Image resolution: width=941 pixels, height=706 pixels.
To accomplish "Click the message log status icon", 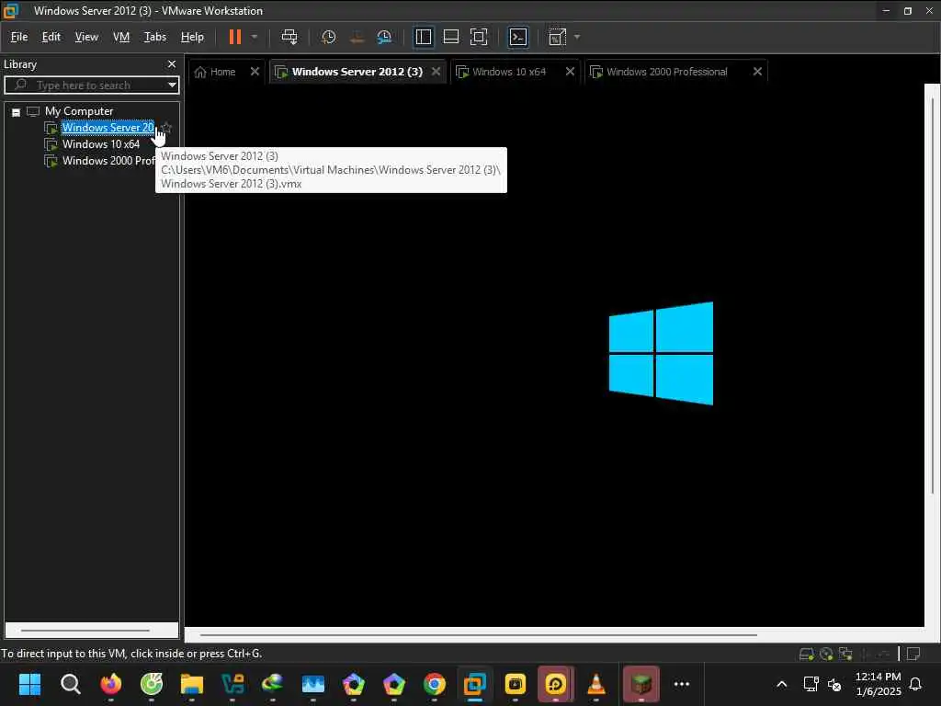I will click(913, 654).
